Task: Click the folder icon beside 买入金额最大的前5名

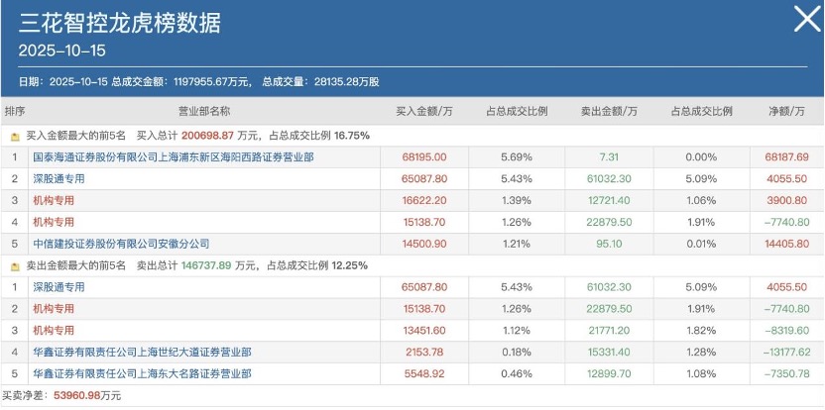Action: pyautogui.click(x=15, y=137)
